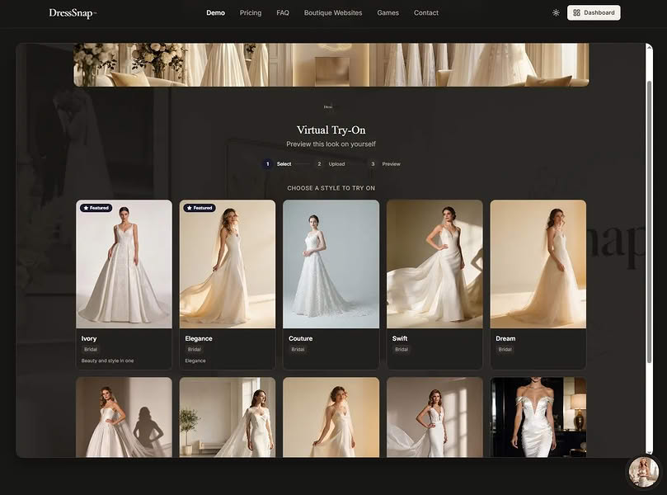
Task: Pick the Dream dress image
Action: 538,264
